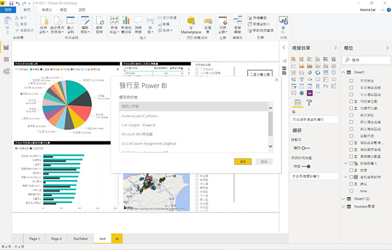Collapse the Visualizations (視覺效果) pane chevron
The width and height of the screenshot is (392, 250).
[x=335, y=48]
